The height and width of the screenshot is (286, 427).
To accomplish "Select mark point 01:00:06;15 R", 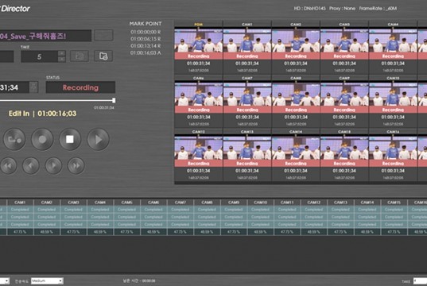I will (x=146, y=39).
